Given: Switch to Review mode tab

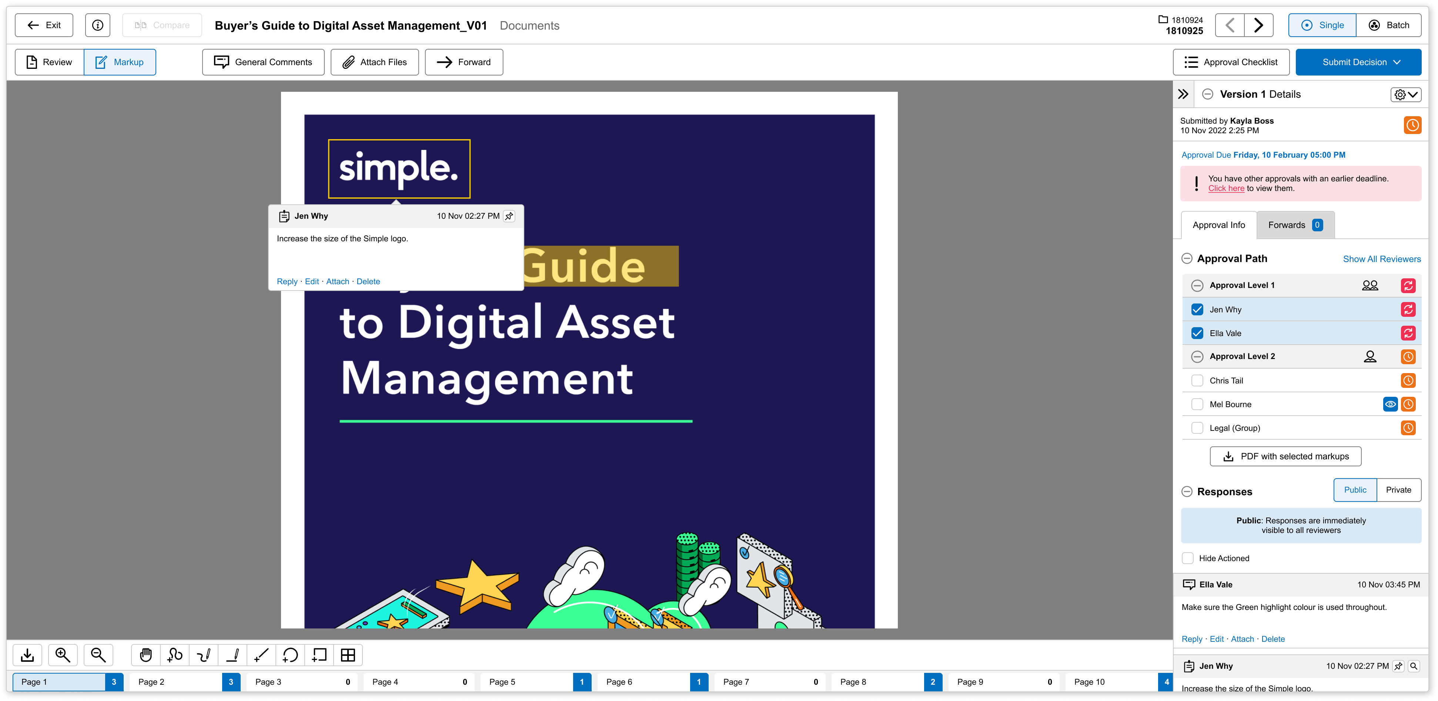Looking at the screenshot, I should tap(50, 62).
